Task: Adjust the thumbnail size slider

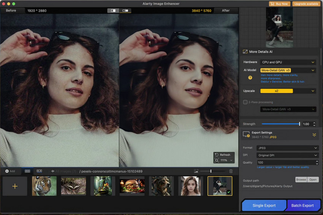Action: (212, 171)
